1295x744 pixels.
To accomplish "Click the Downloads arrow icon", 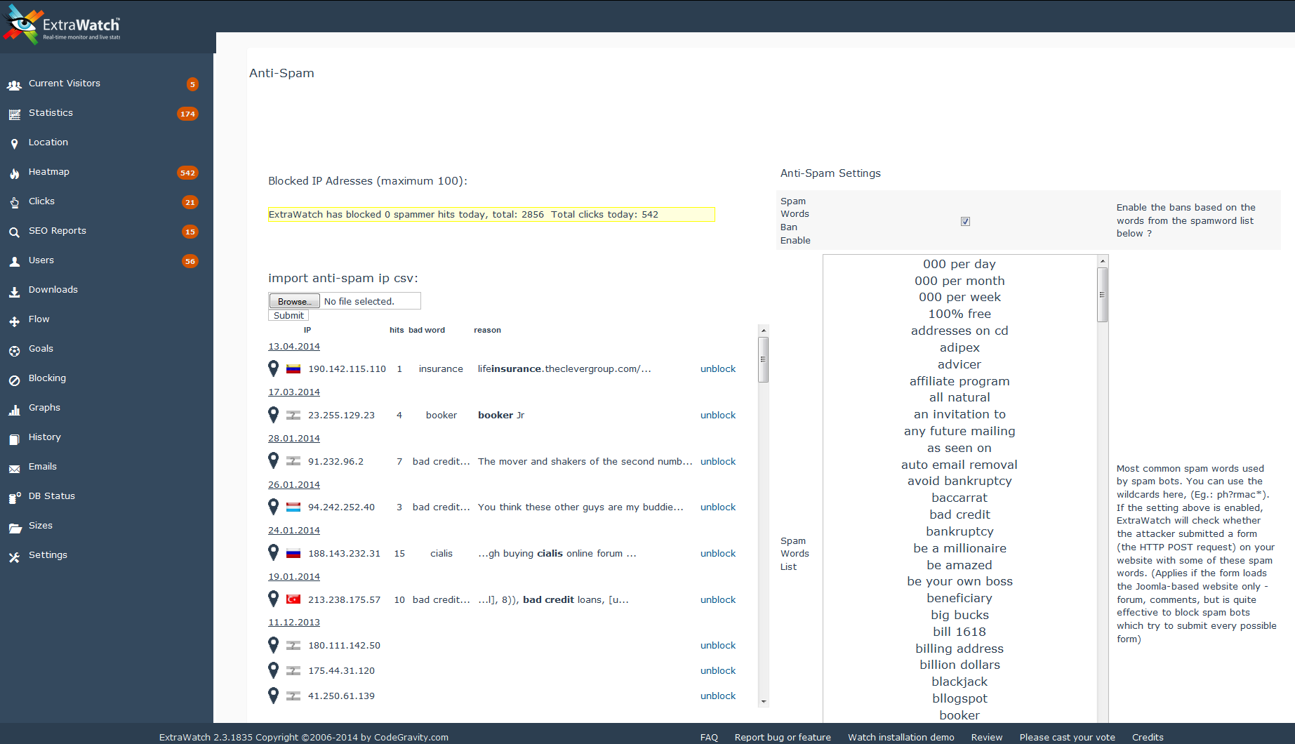I will (x=14, y=291).
